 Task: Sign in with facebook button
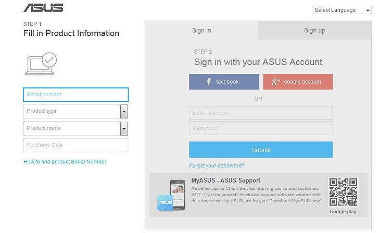coord(224,82)
